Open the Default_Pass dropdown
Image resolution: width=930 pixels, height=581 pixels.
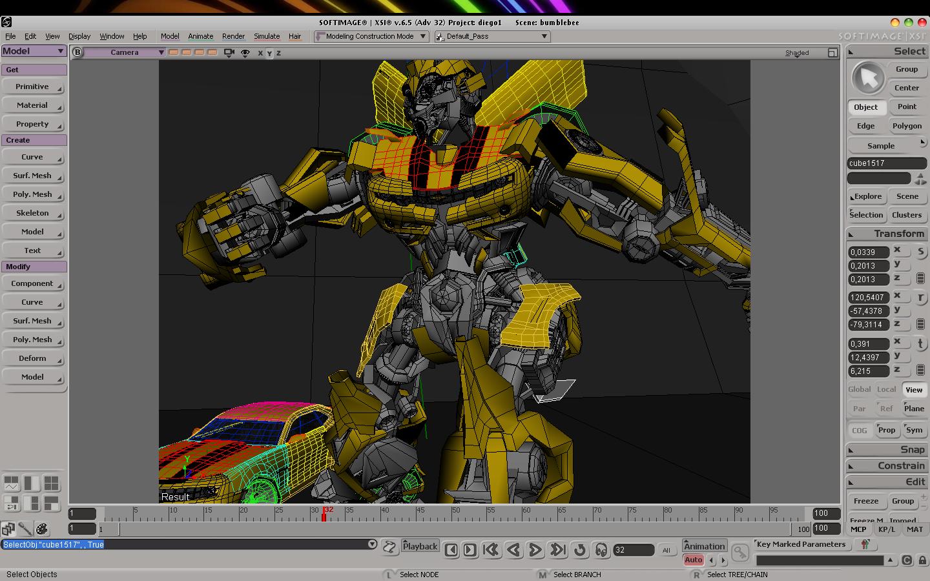pyautogui.click(x=492, y=36)
